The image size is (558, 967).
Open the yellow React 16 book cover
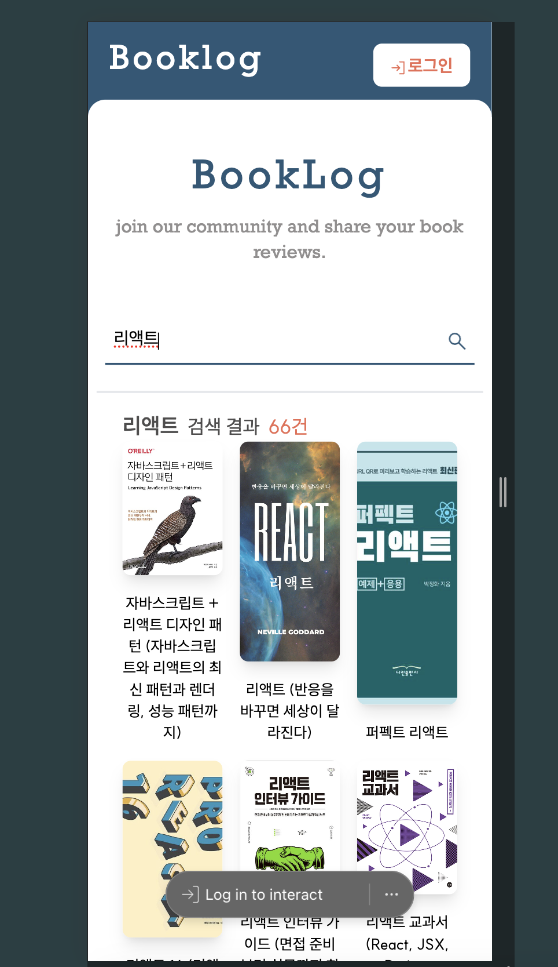pos(172,849)
